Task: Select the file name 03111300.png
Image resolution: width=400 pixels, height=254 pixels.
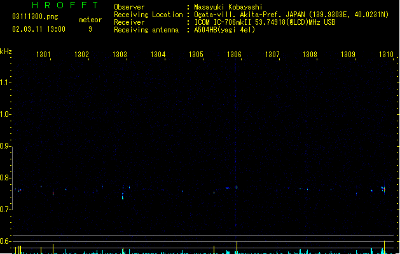Action: [x=35, y=17]
